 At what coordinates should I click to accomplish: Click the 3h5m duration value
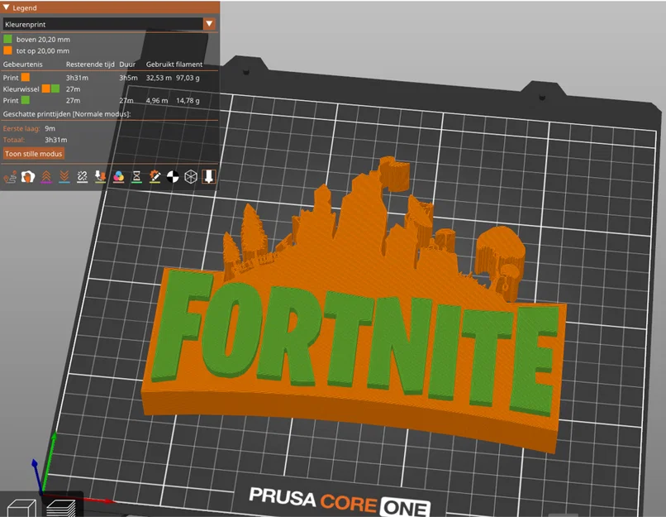coord(128,78)
